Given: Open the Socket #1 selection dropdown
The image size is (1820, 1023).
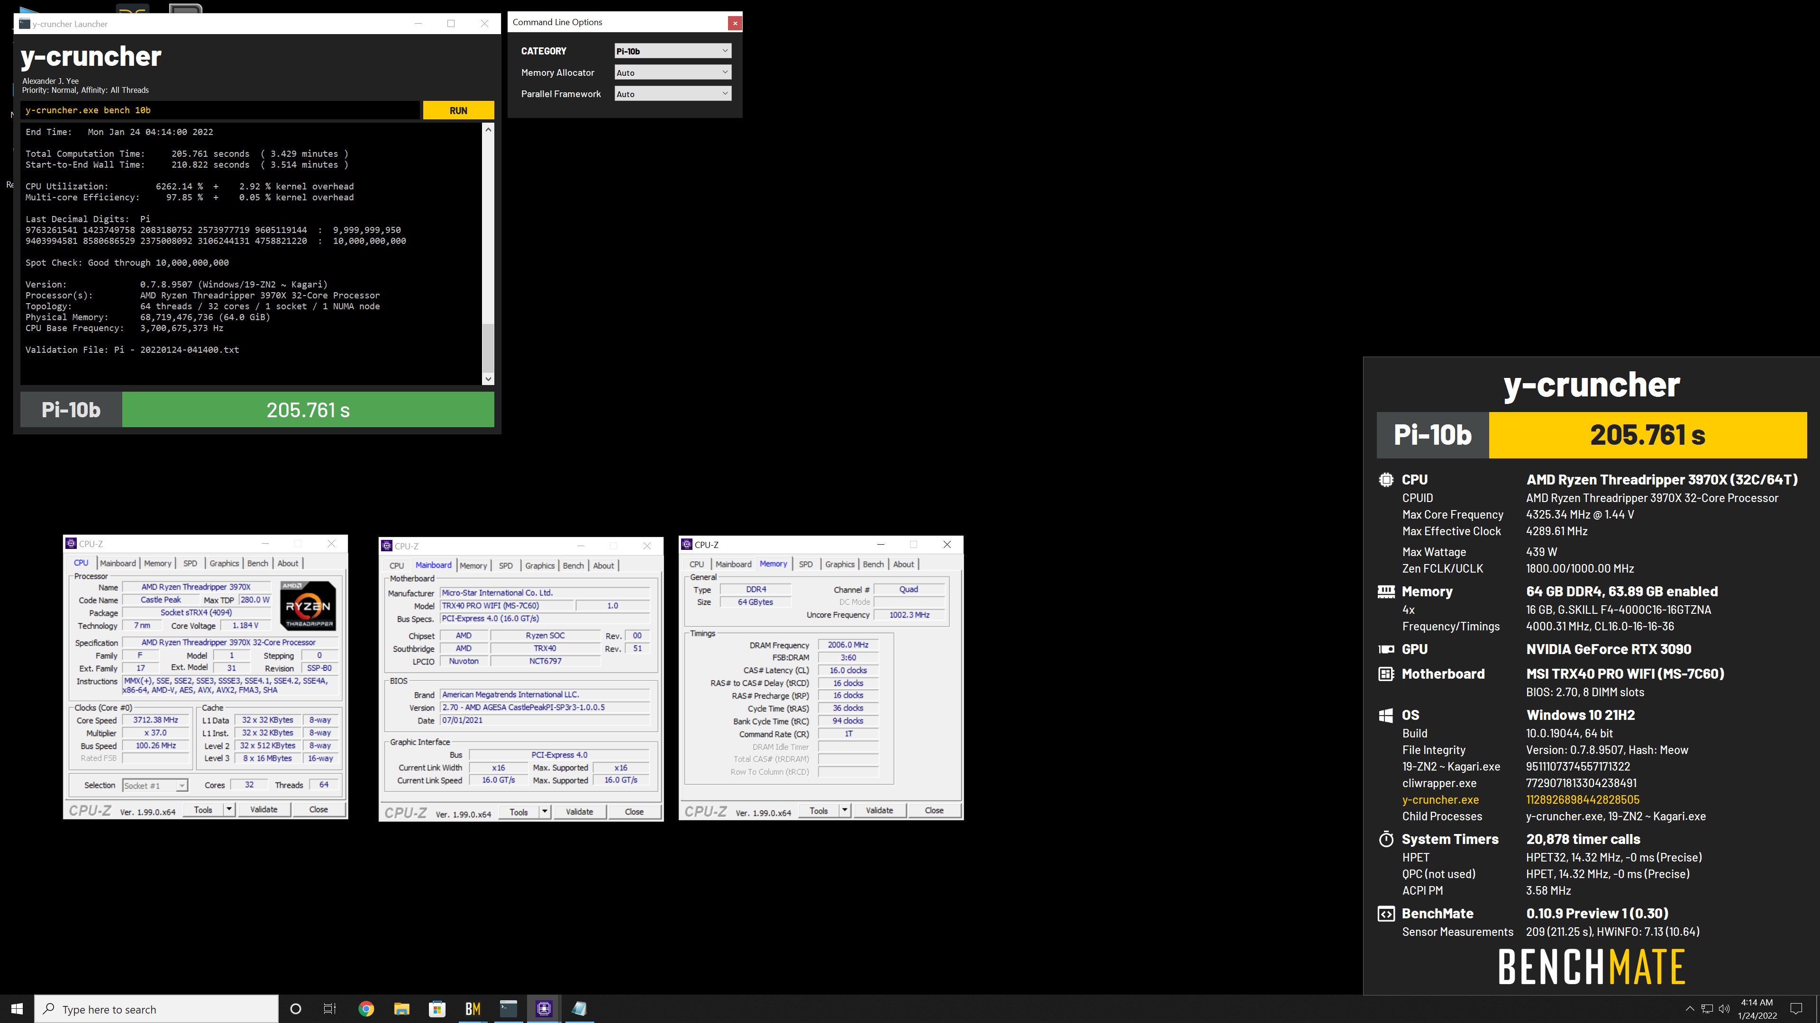Looking at the screenshot, I should pyautogui.click(x=155, y=785).
